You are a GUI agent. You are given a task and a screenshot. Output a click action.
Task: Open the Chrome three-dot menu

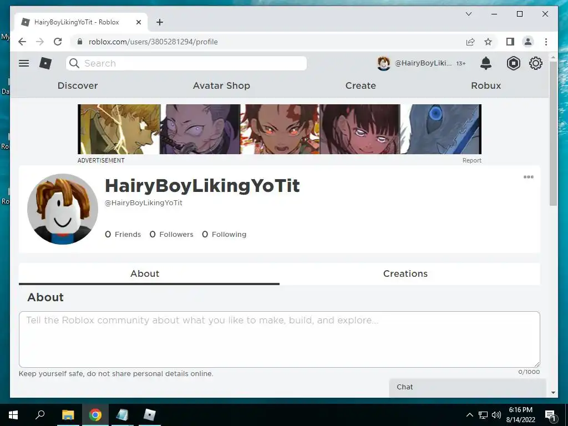tap(546, 42)
